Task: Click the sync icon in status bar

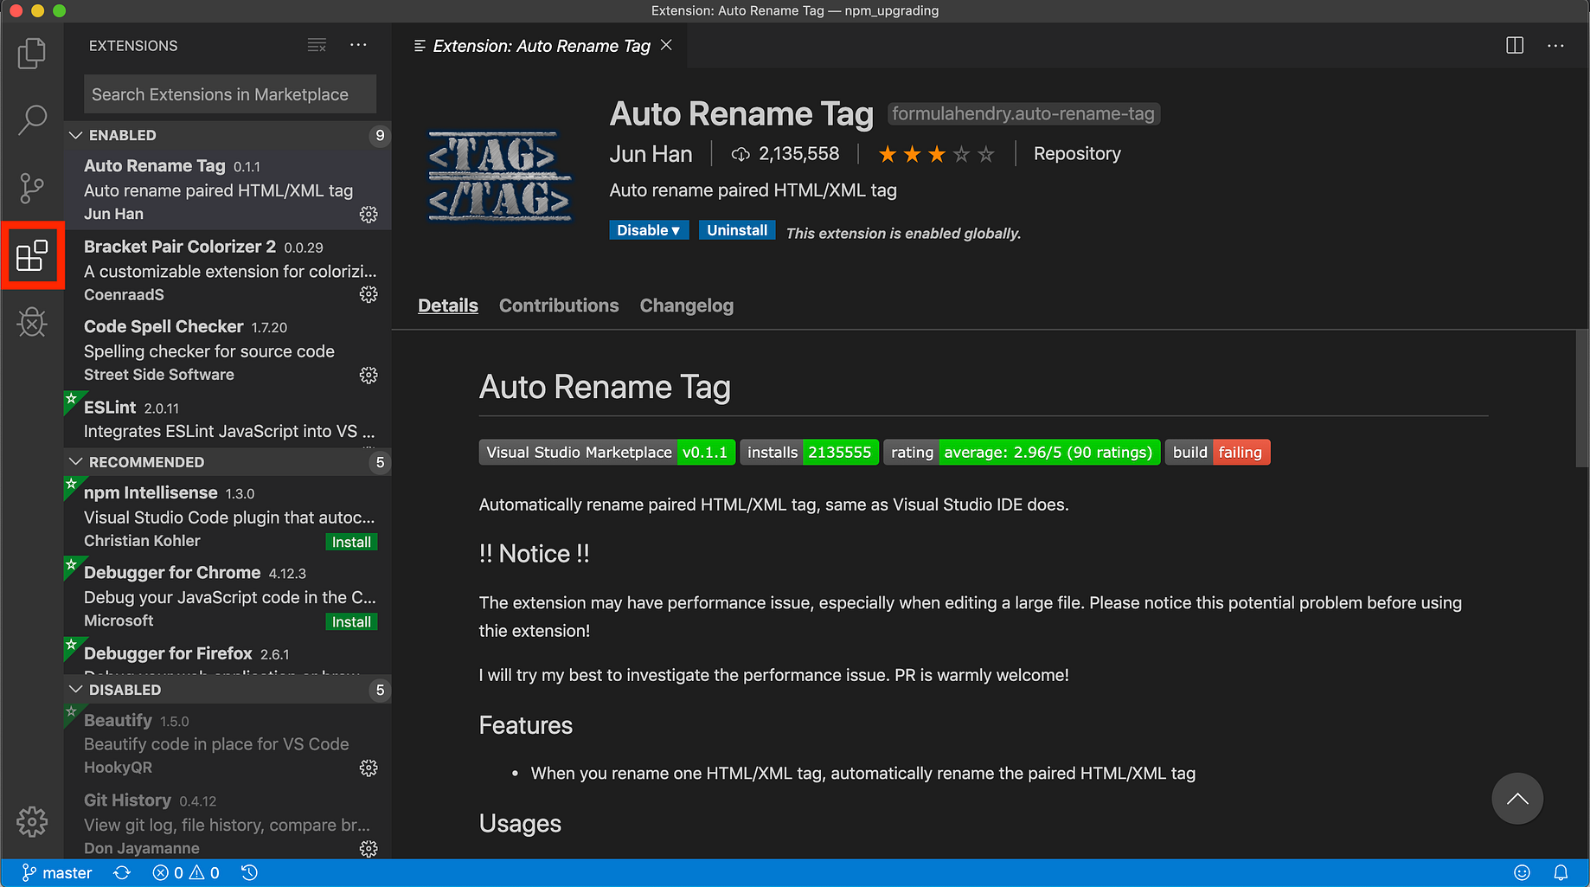Action: tap(122, 872)
